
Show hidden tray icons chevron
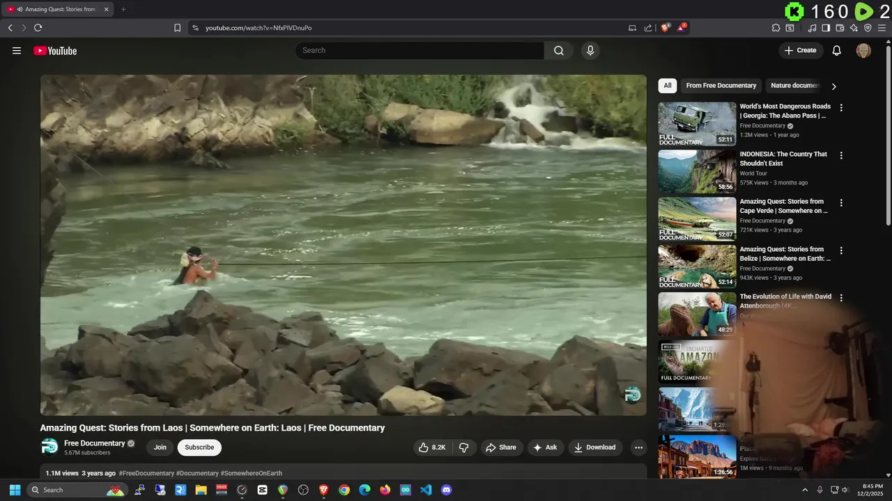(x=805, y=490)
